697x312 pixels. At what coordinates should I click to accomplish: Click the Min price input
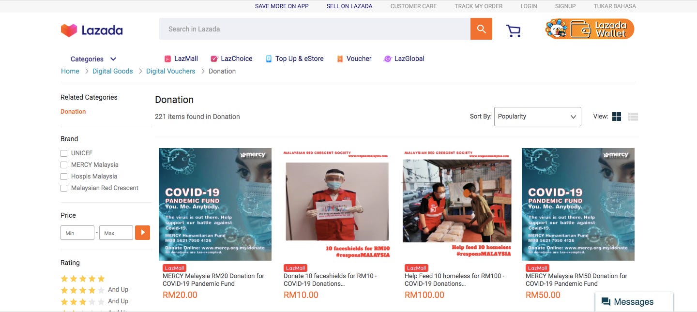[77, 233]
